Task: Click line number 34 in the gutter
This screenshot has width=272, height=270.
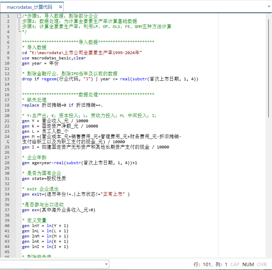Action: click(x=8, y=194)
